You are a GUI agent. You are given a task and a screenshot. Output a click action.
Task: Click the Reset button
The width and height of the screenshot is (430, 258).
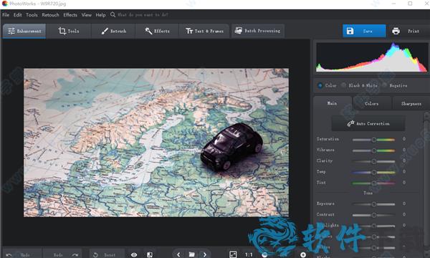(x=107, y=254)
